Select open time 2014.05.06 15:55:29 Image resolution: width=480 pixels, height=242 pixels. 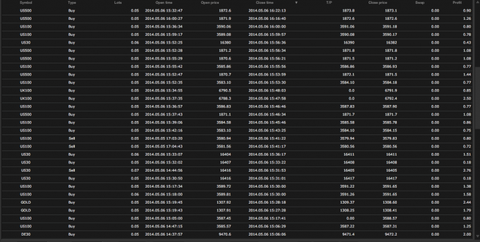(x=164, y=58)
